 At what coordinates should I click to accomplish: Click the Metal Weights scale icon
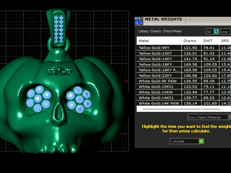(x=139, y=21)
